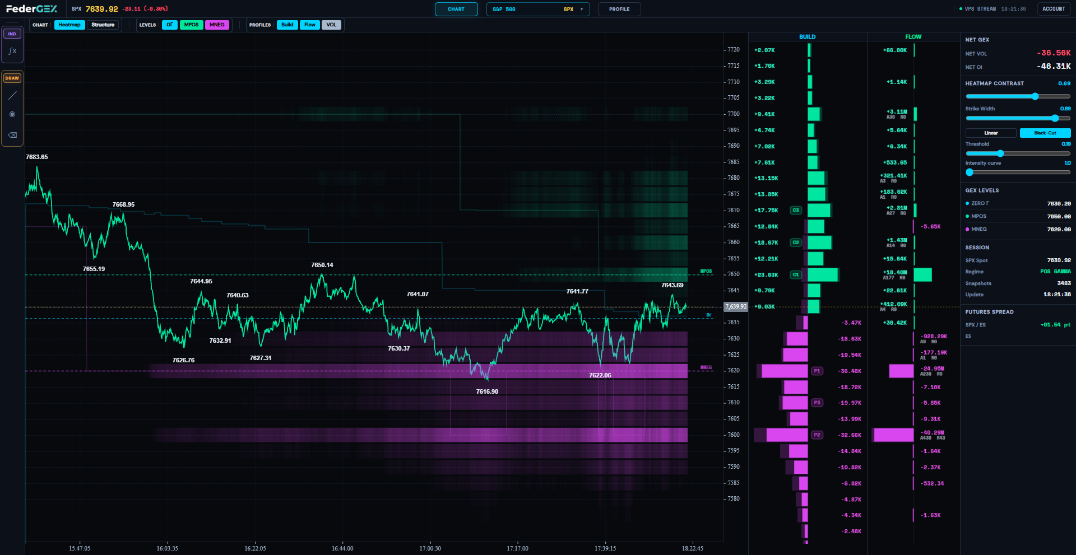The image size is (1076, 555).
Task: Click the FederGEX logo
Action: pos(31,9)
